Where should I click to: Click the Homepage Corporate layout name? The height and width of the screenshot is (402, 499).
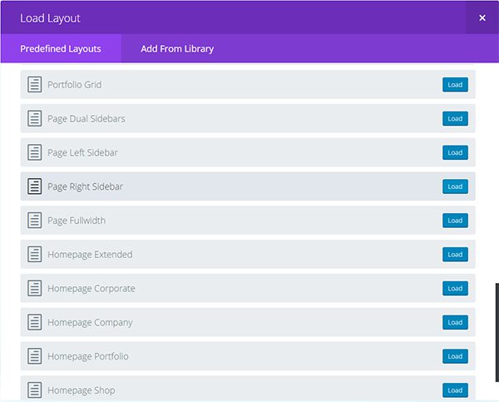coord(91,289)
